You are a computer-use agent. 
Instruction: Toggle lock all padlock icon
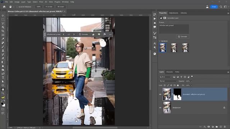point(178,85)
